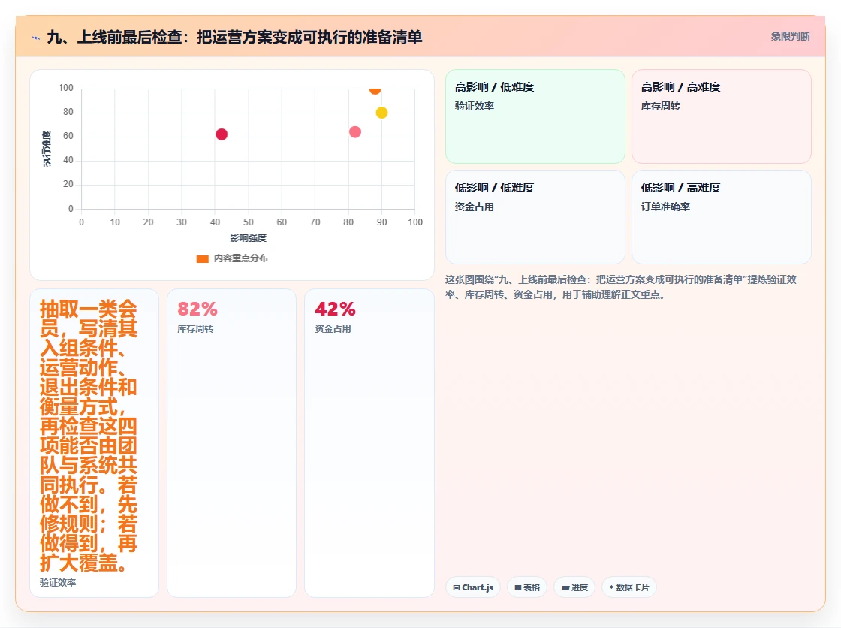The image size is (841, 628).
Task: Click the 数据卡片 tag chip
Action: [629, 587]
